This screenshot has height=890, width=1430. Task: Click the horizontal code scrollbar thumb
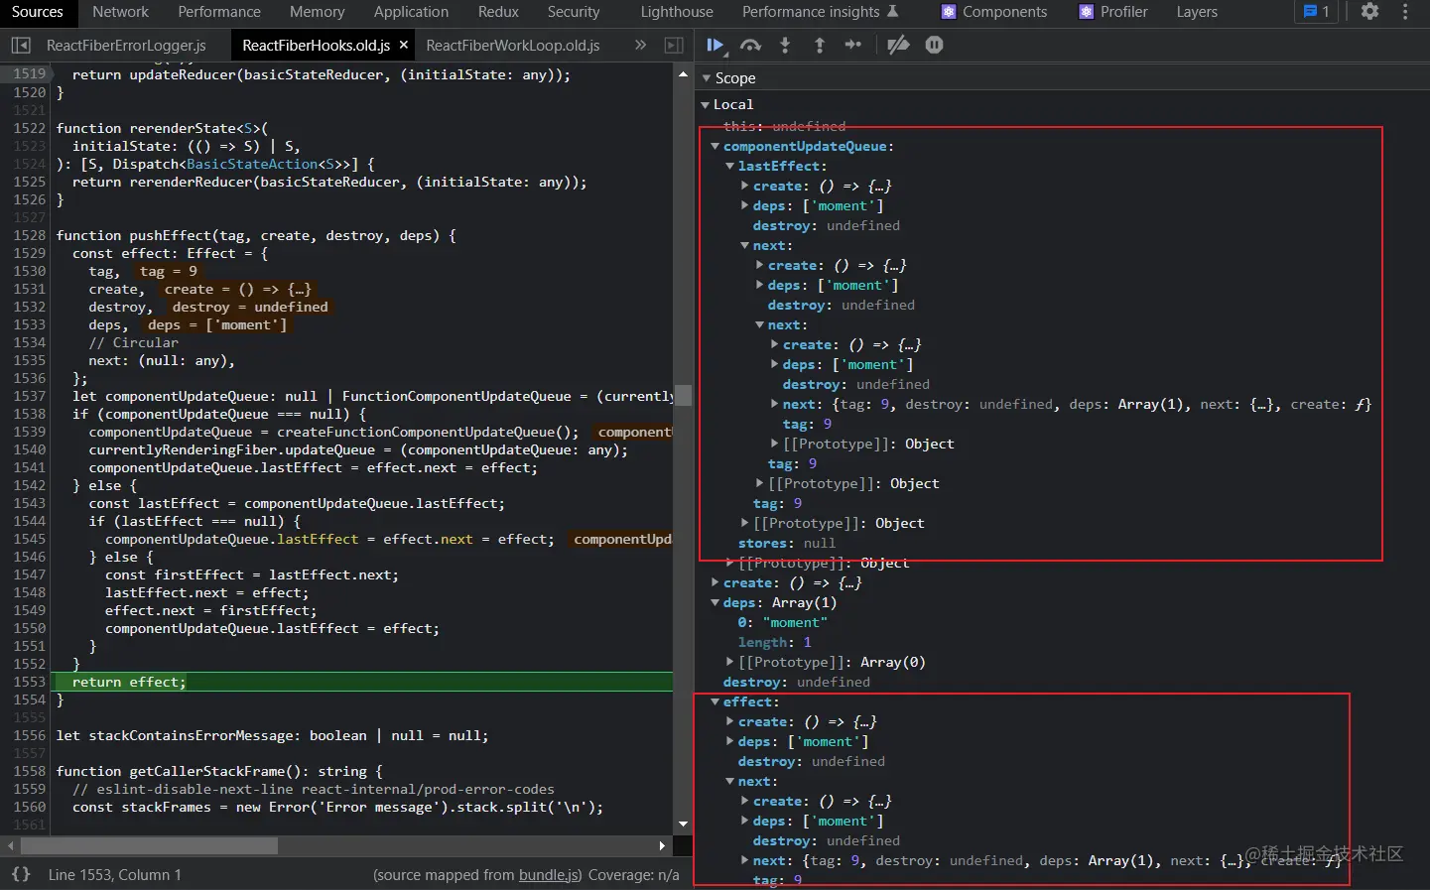[x=149, y=846]
